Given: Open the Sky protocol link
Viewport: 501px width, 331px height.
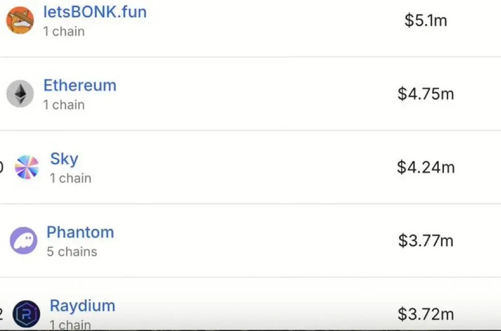Looking at the screenshot, I should 64,159.
